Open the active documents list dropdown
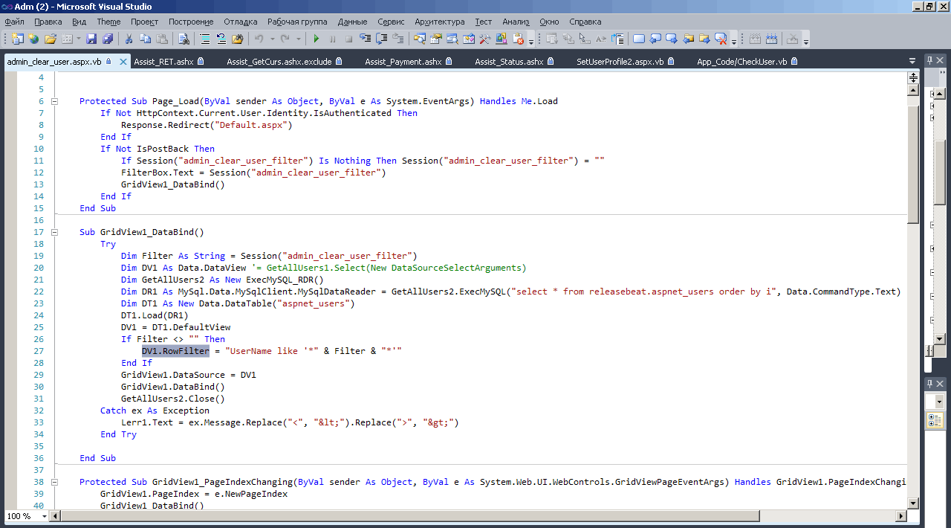This screenshot has height=528, width=951. click(x=912, y=61)
